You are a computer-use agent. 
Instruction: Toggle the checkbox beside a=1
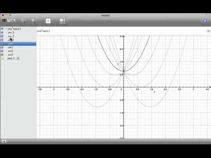tap(2, 47)
